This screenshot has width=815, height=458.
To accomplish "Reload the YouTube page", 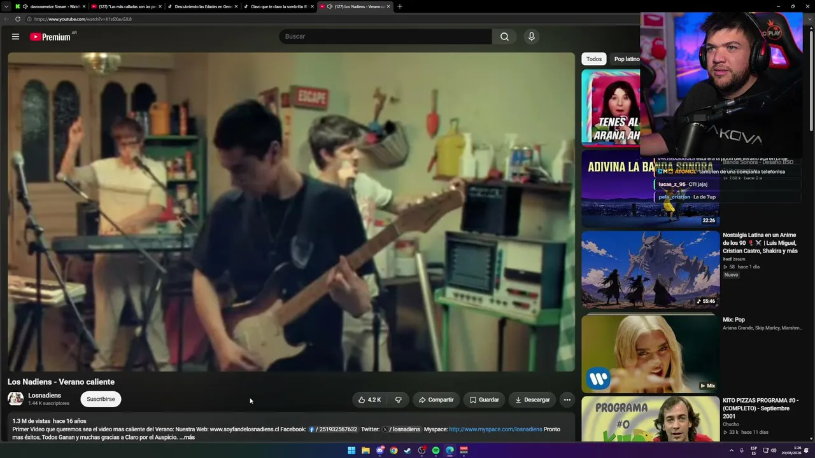I will (18, 19).
